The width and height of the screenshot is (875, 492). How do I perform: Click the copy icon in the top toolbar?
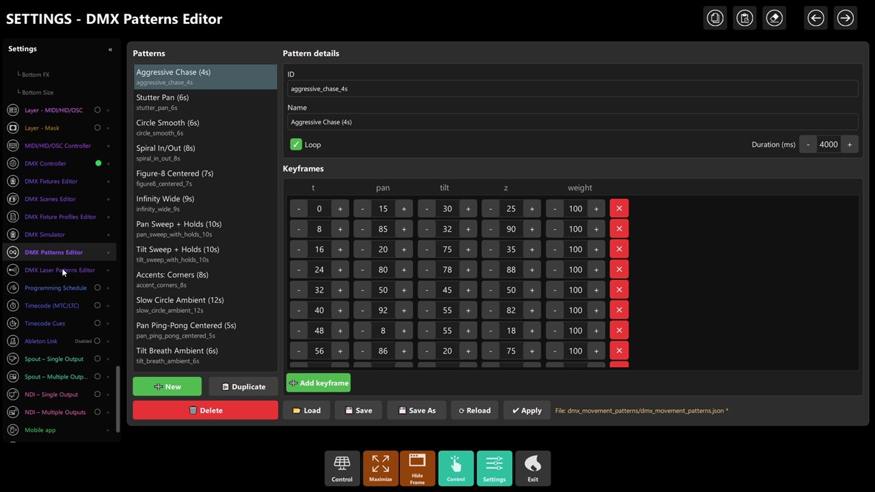[715, 18]
